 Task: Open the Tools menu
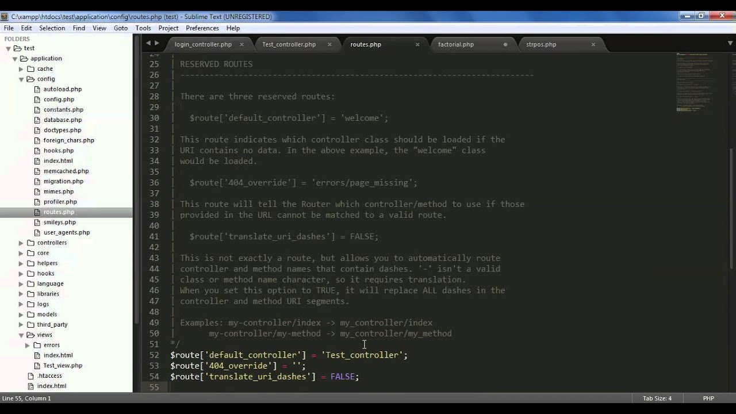click(x=143, y=28)
